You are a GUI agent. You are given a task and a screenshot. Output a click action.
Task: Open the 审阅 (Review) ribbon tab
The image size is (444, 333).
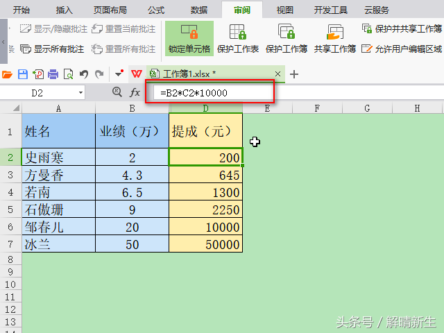tap(242, 10)
